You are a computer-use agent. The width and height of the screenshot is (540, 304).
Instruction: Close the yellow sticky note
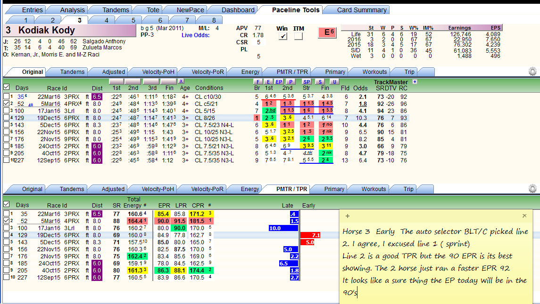(x=524, y=216)
